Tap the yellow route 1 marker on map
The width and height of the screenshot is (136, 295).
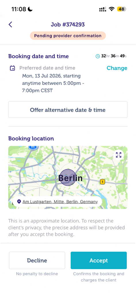pos(102,182)
